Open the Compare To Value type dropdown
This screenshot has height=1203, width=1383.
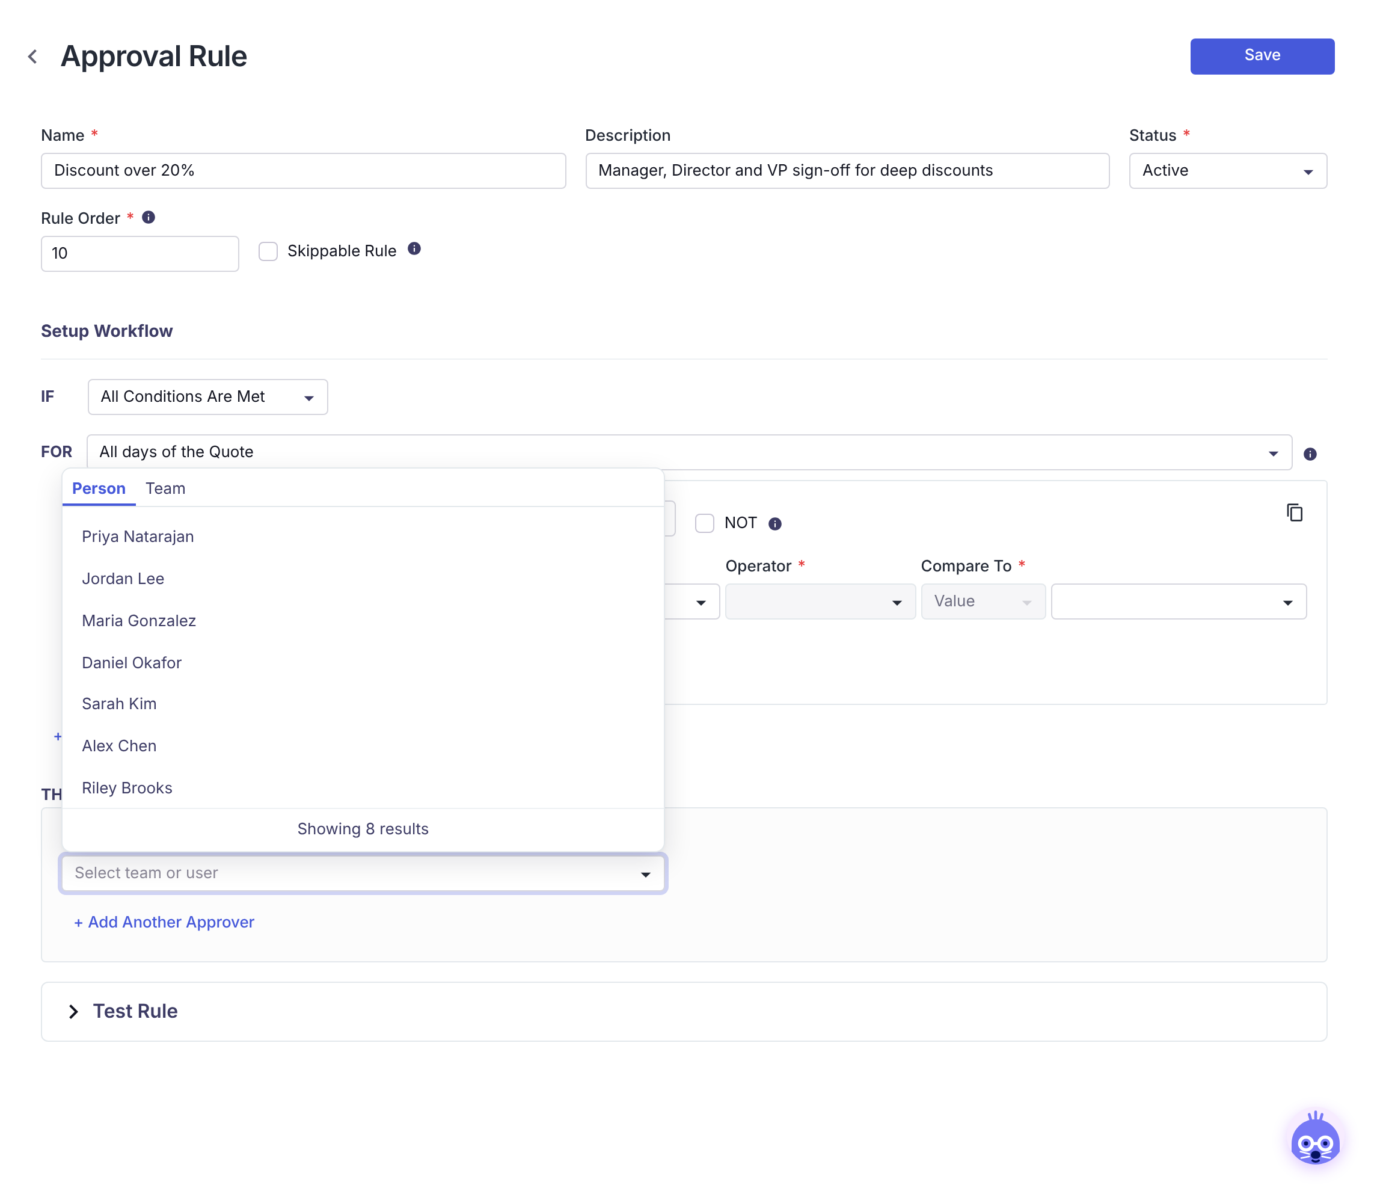tap(983, 601)
